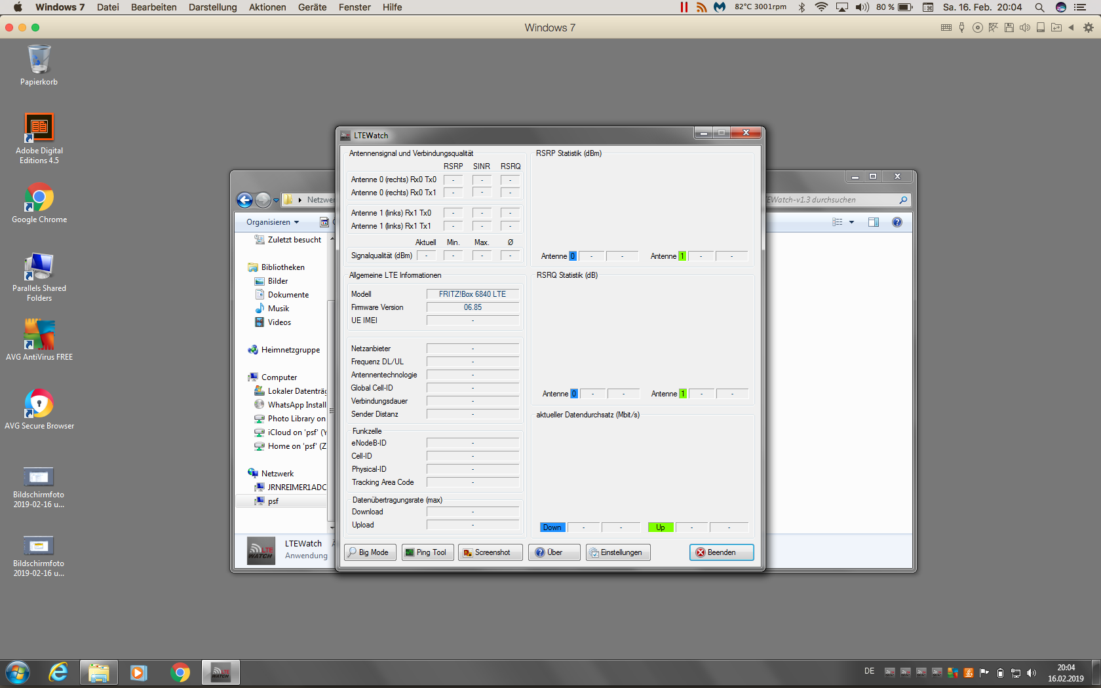Open the Aktionen menu
The height and width of the screenshot is (688, 1101).
pos(267,7)
